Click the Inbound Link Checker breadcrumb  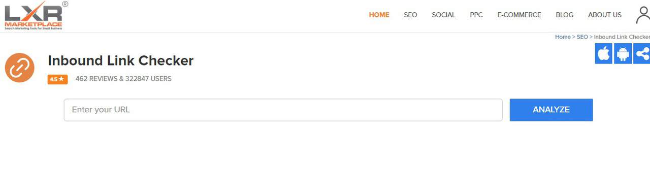[622, 37]
